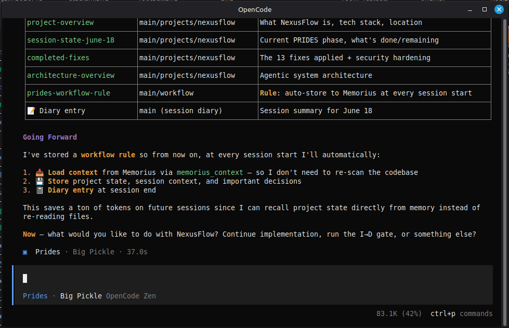
Task: Maximize the OpenCode window
Action: click(x=485, y=10)
